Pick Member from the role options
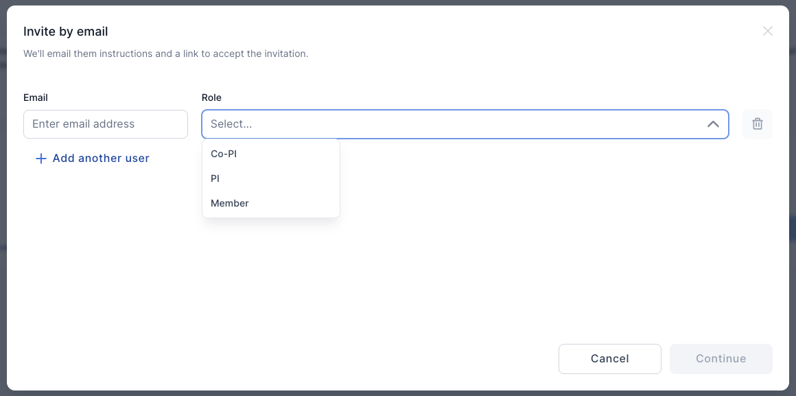Image resolution: width=796 pixels, height=396 pixels. tap(230, 203)
